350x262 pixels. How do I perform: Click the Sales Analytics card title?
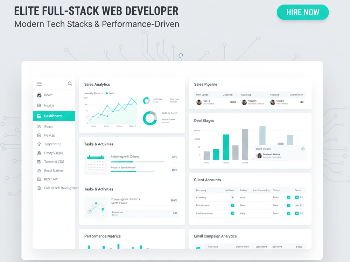tap(97, 85)
